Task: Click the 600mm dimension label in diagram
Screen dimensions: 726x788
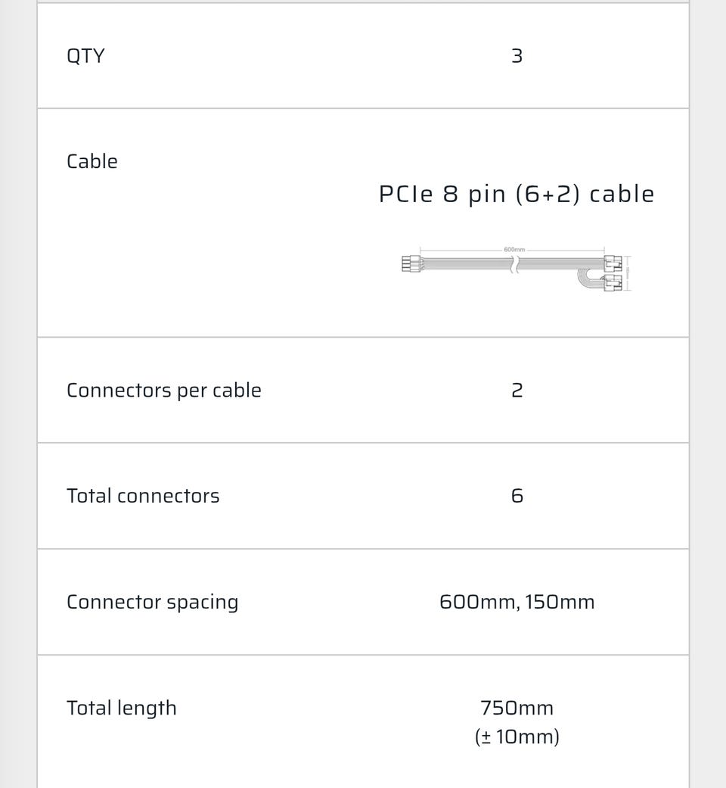Action: point(514,249)
